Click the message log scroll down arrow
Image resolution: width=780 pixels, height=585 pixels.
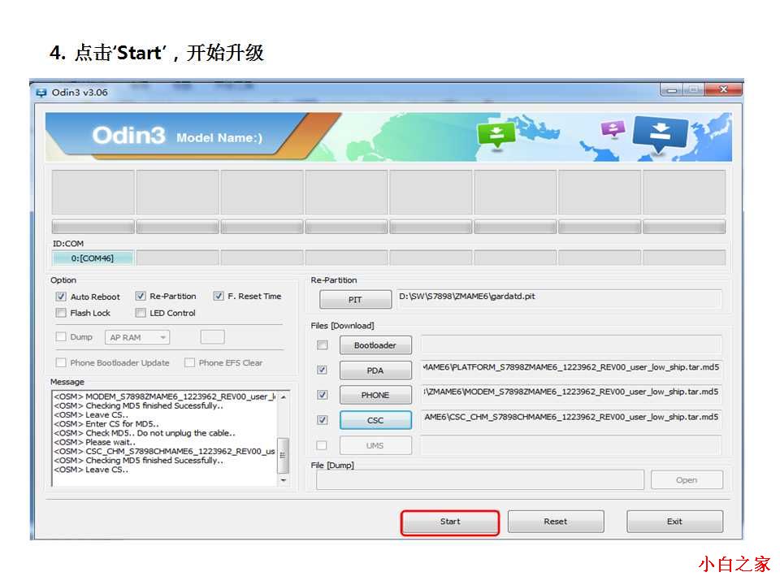pyautogui.click(x=284, y=480)
